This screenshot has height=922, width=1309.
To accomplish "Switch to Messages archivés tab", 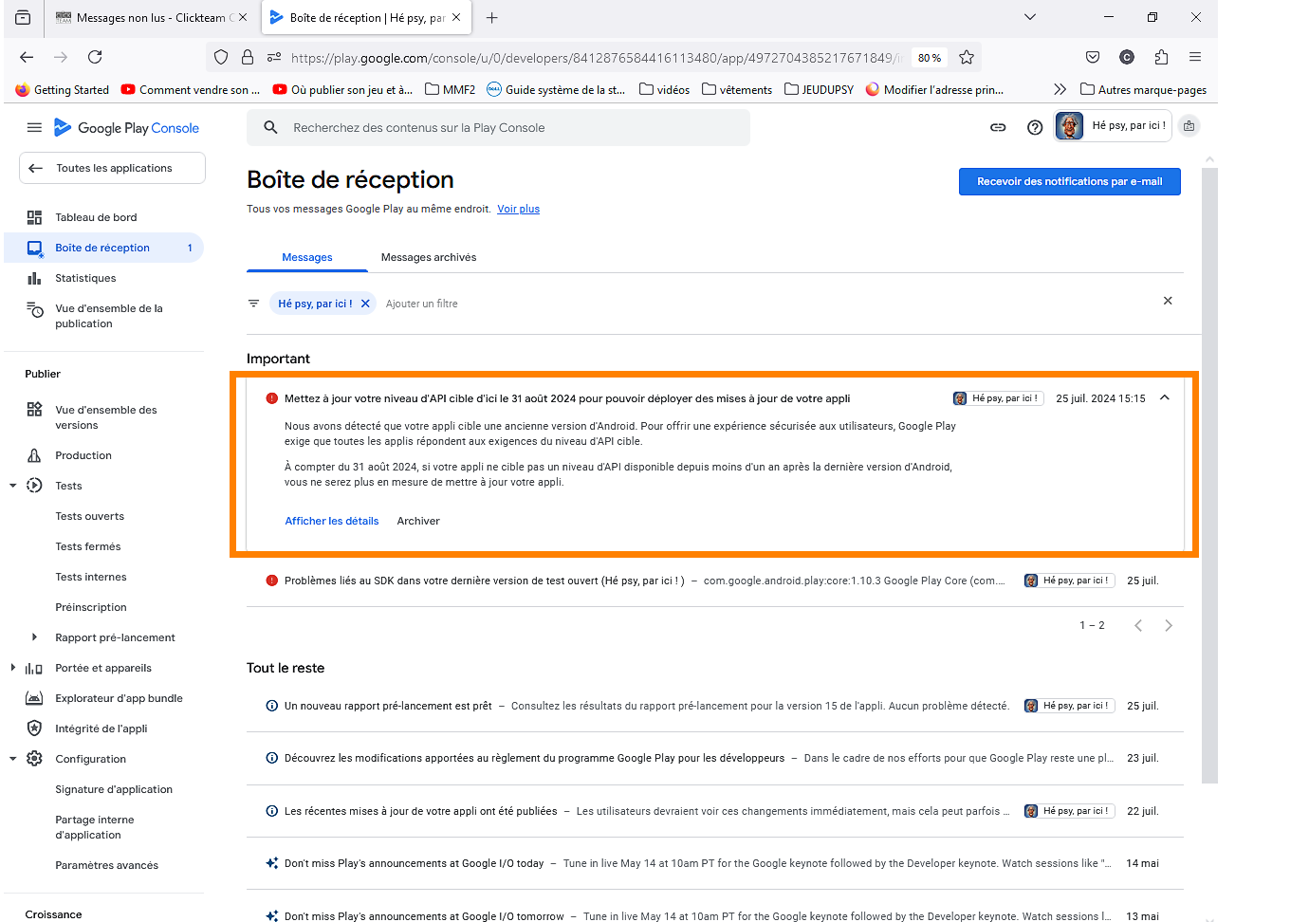I will tap(429, 257).
